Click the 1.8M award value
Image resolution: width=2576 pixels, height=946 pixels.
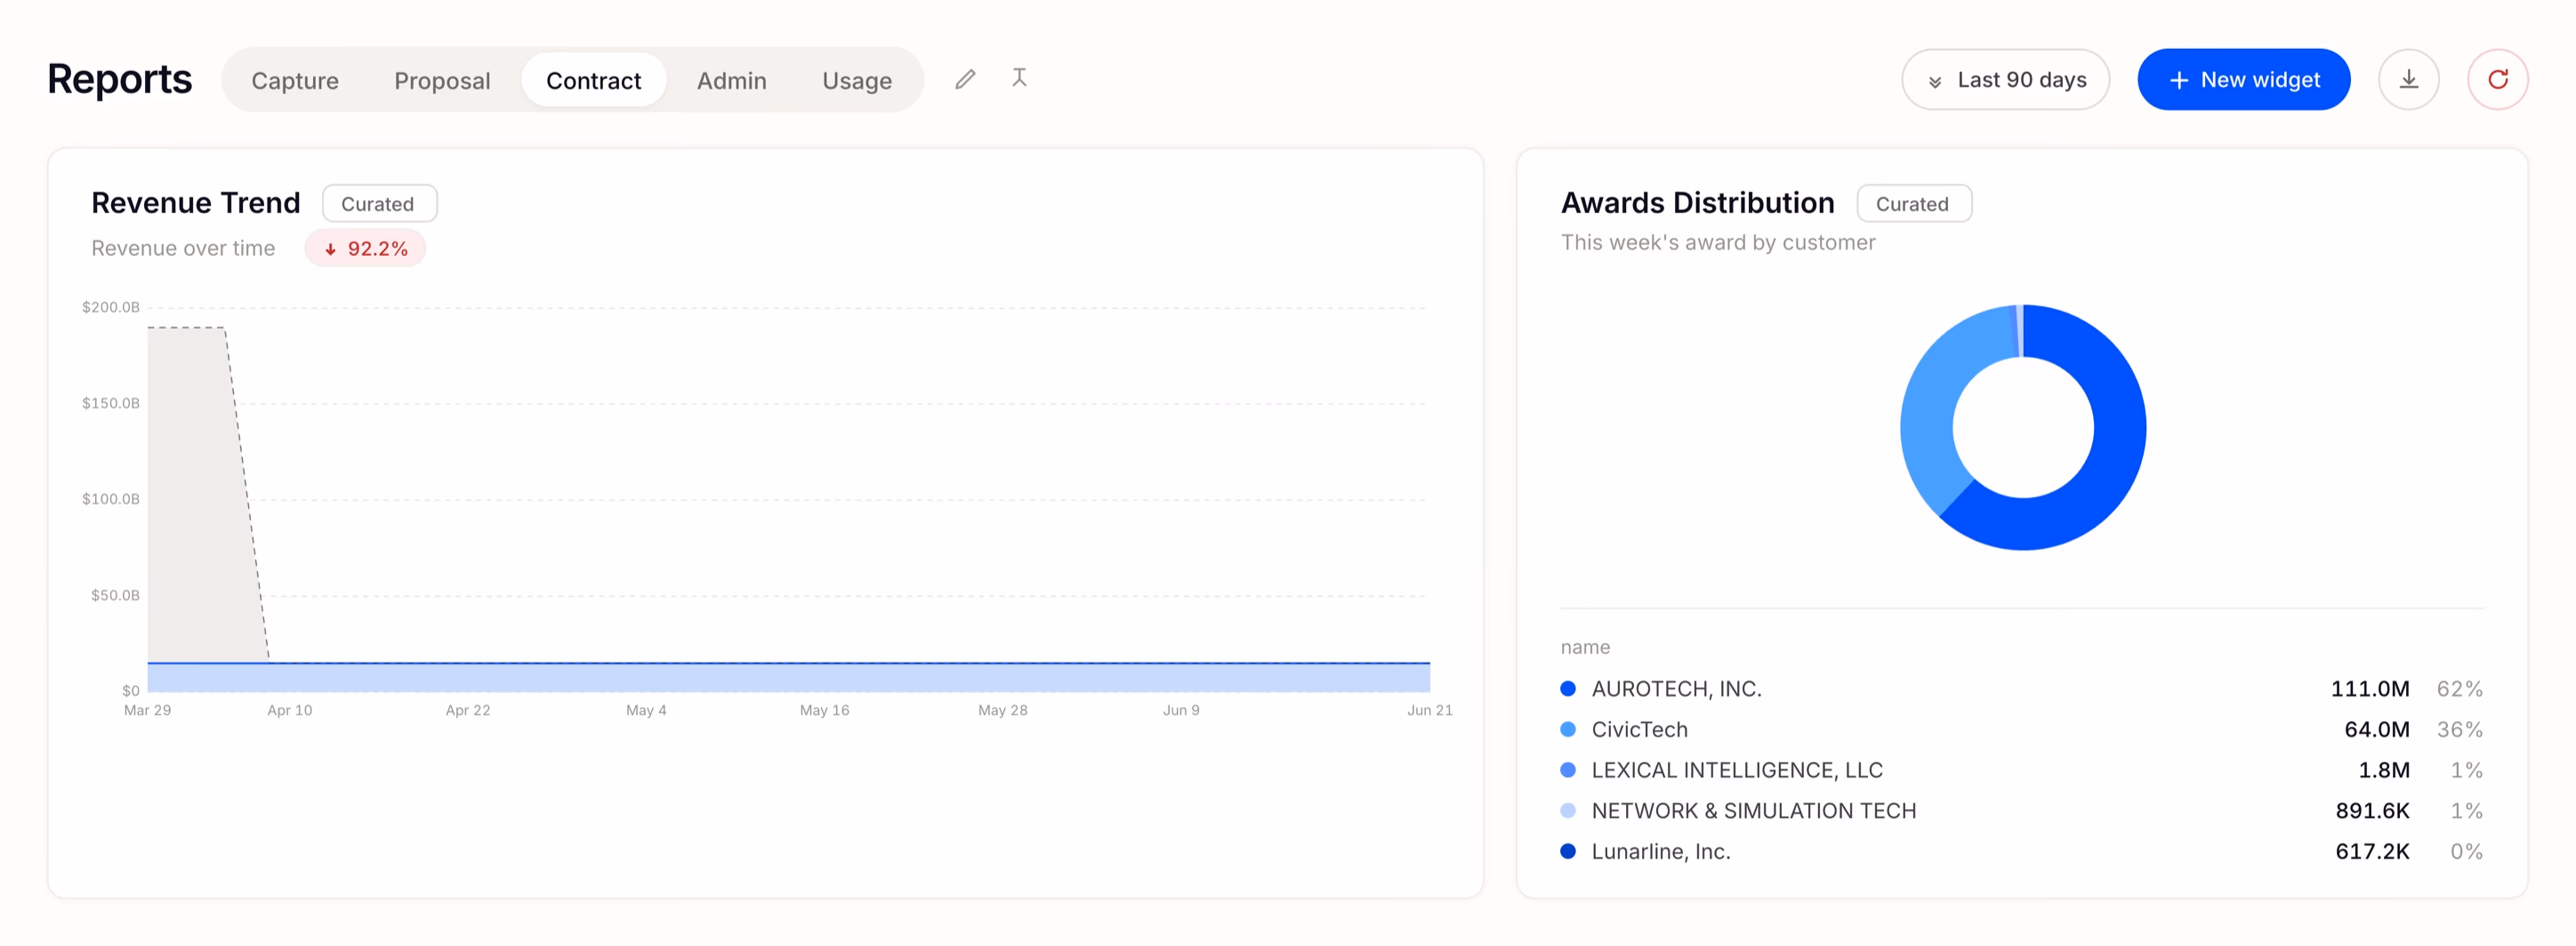point(2384,770)
